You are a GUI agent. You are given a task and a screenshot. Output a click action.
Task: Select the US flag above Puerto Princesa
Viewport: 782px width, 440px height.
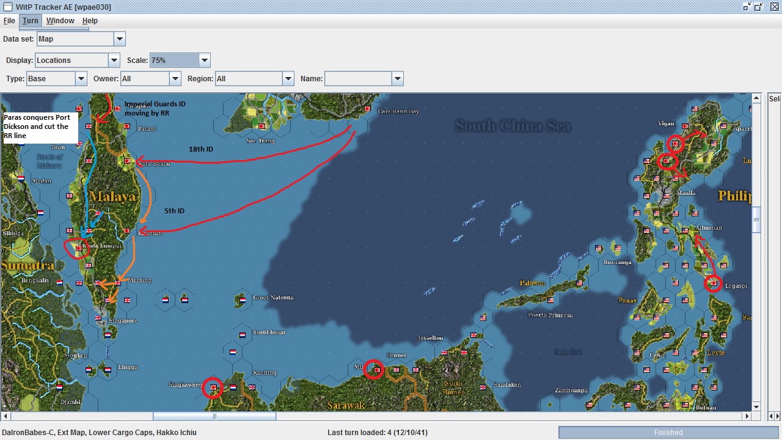[551, 301]
